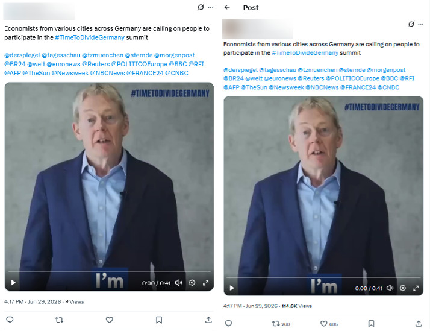Click the left video's progress bar
Viewport: 430px width, 331px height.
(109, 272)
